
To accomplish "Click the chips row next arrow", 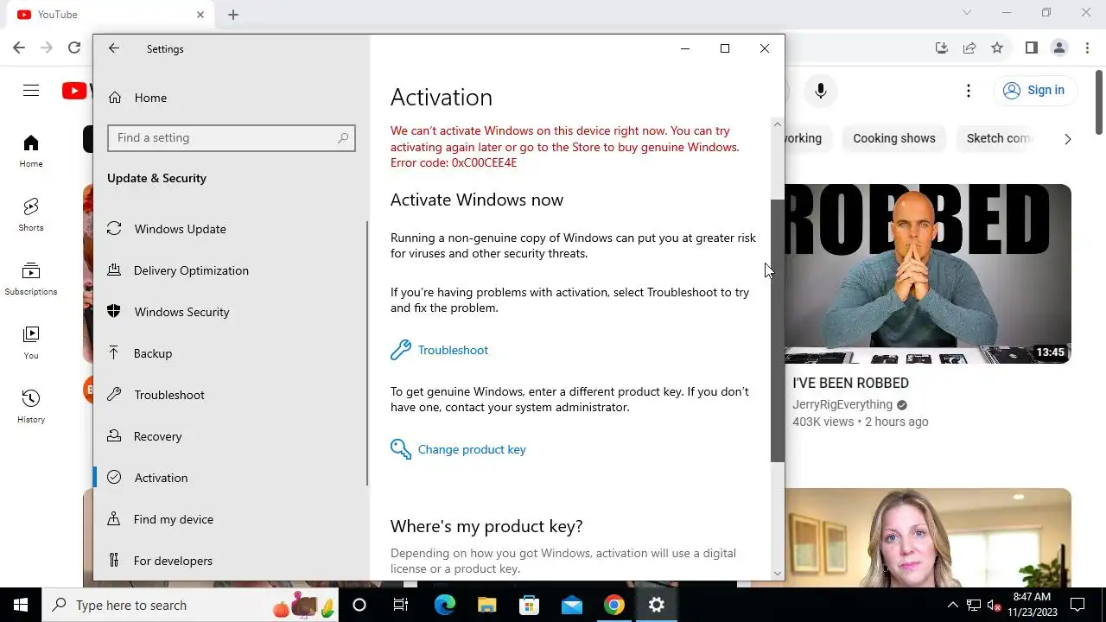I will coord(1068,139).
